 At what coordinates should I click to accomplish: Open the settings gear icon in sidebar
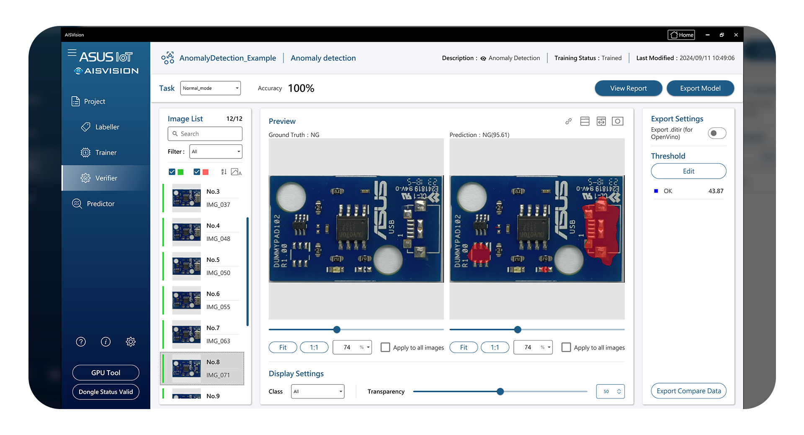click(x=131, y=342)
